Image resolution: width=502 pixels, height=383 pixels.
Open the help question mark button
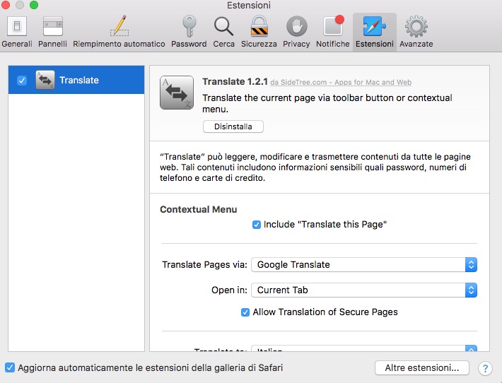[x=485, y=368]
